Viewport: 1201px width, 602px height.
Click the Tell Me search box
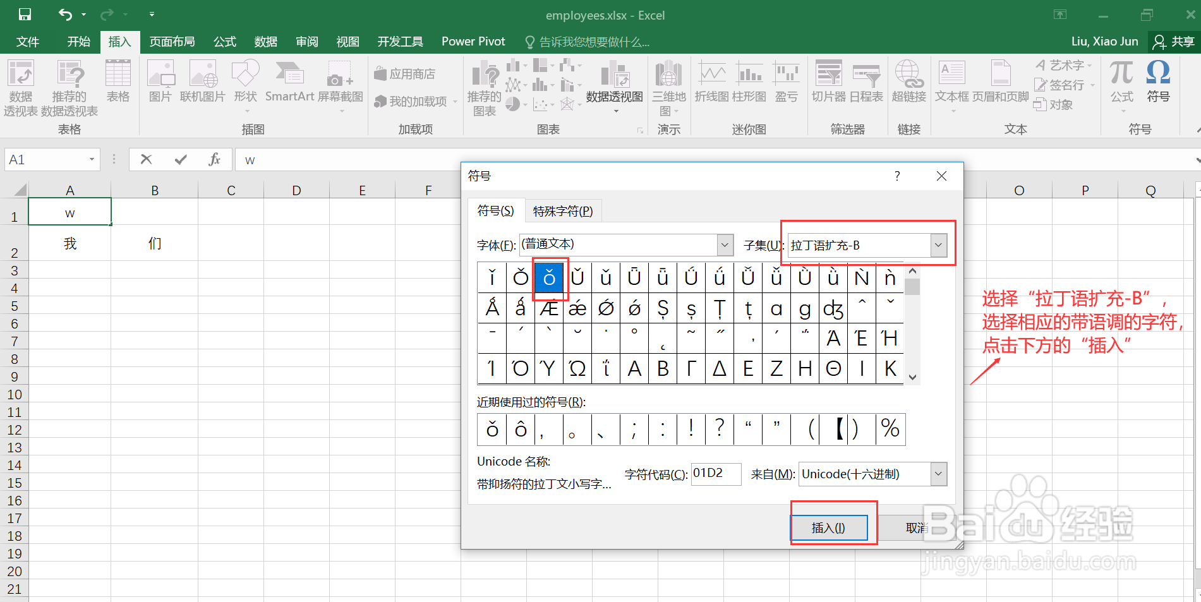(588, 42)
